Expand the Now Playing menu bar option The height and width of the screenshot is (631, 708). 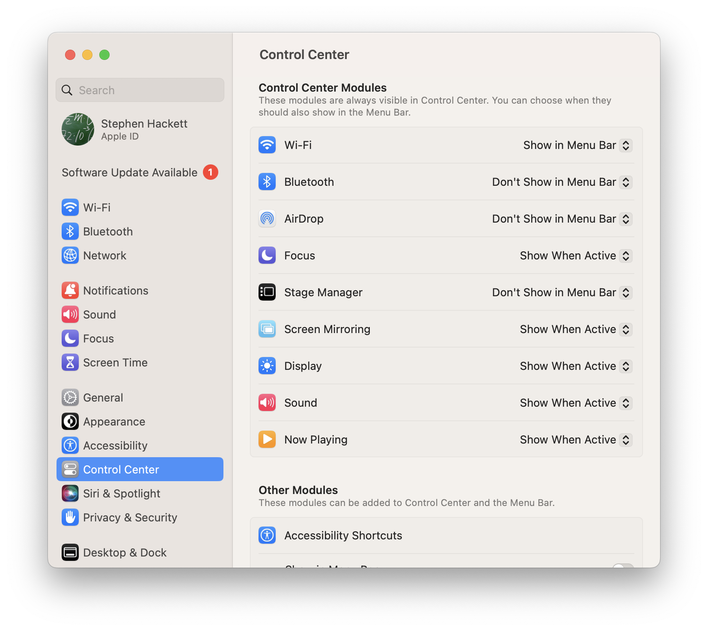click(576, 440)
